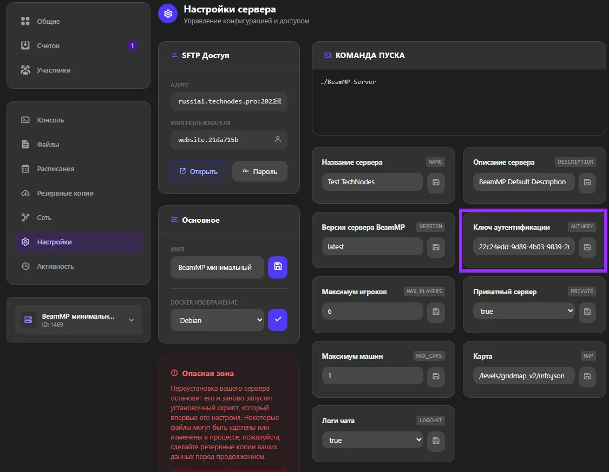Open the Счетов section
This screenshot has height=472, width=609.
pos(78,46)
